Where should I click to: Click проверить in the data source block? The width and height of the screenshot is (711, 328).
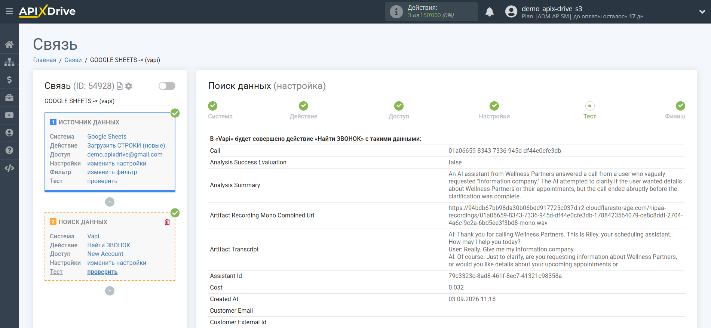[x=102, y=181]
